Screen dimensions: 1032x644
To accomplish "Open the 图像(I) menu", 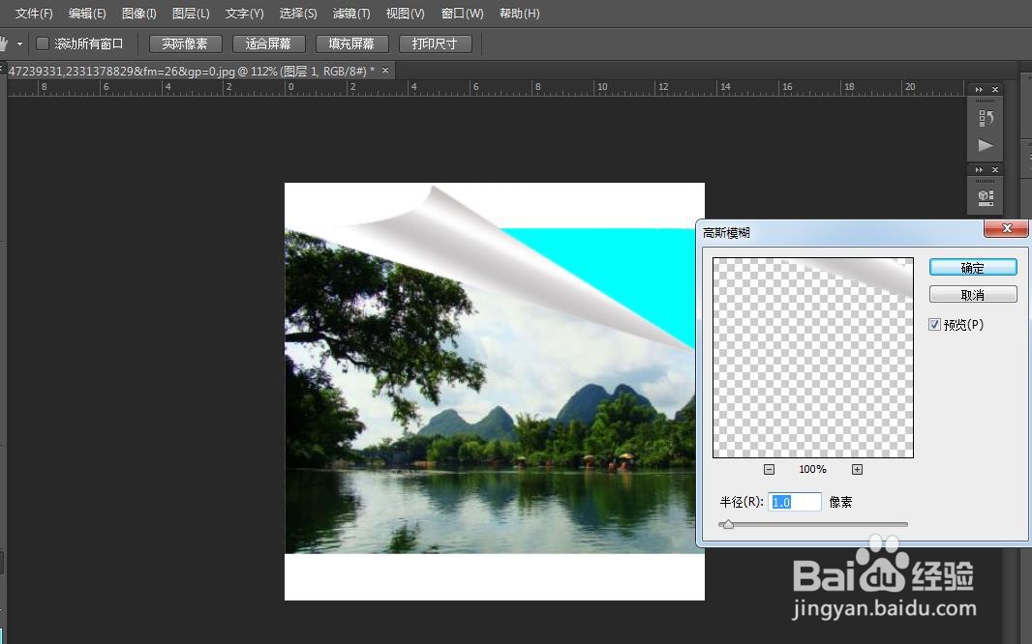I will click(138, 14).
